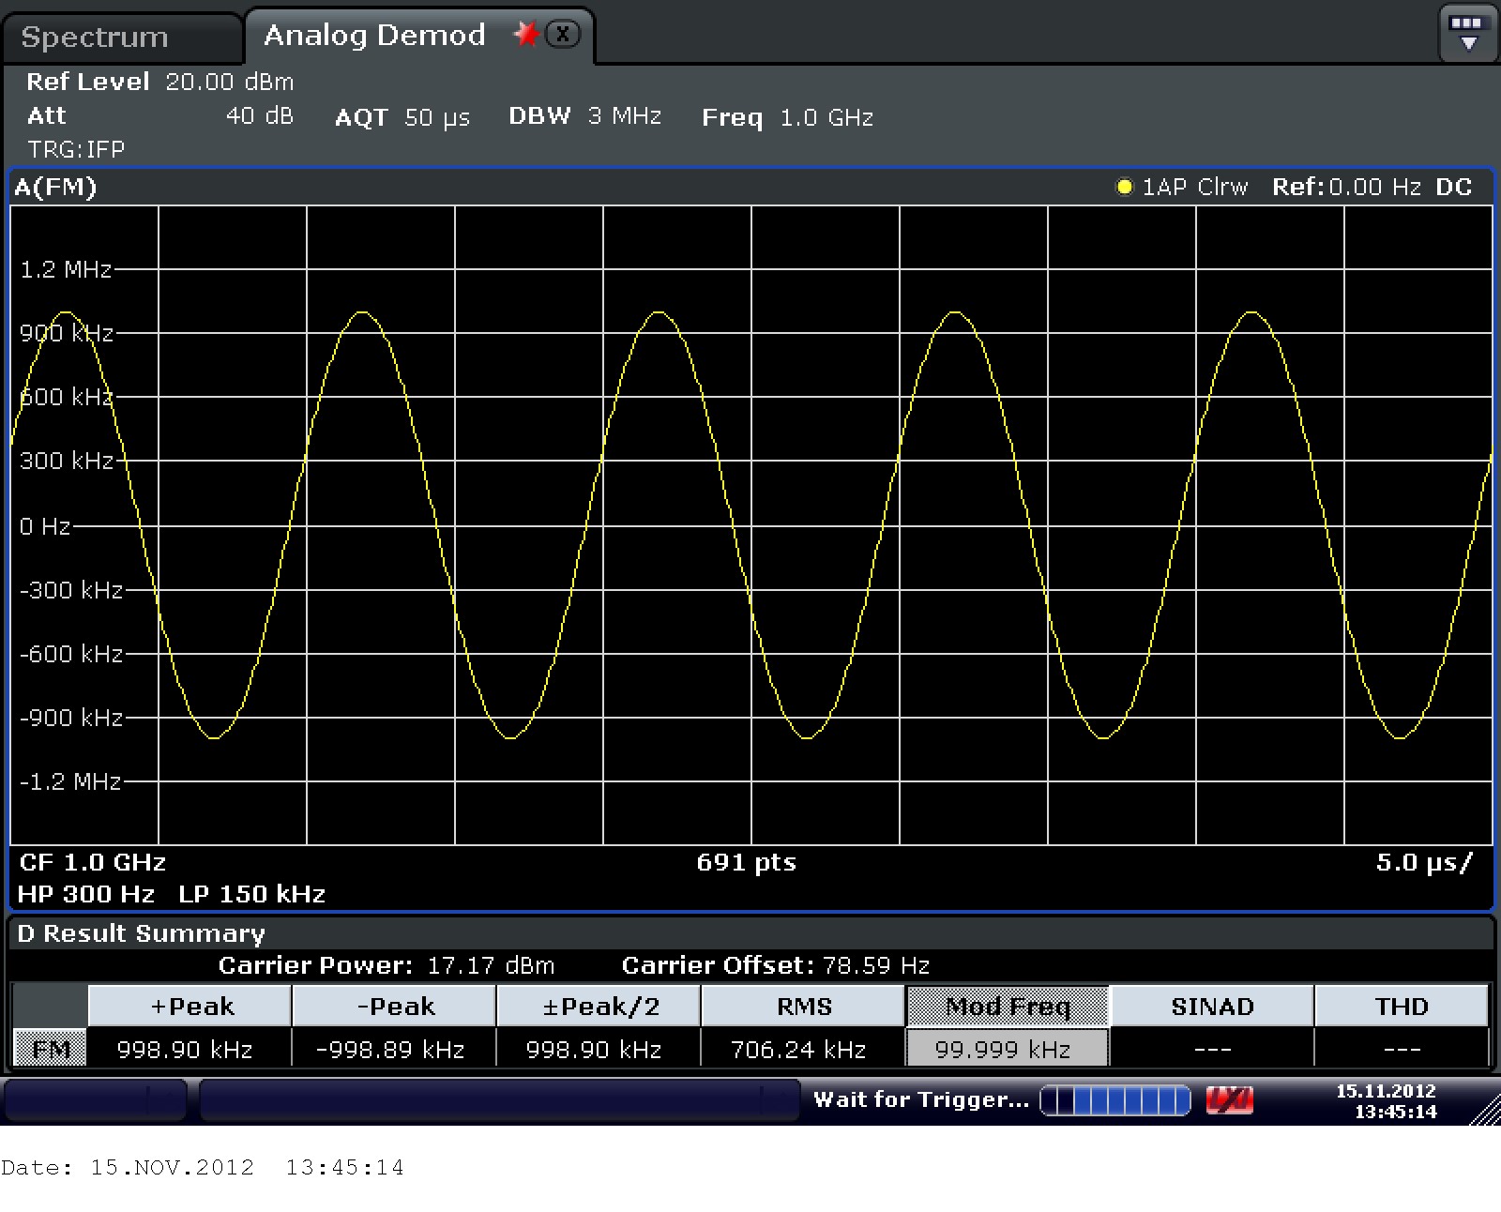Click the +Peak column header

coord(190,1007)
